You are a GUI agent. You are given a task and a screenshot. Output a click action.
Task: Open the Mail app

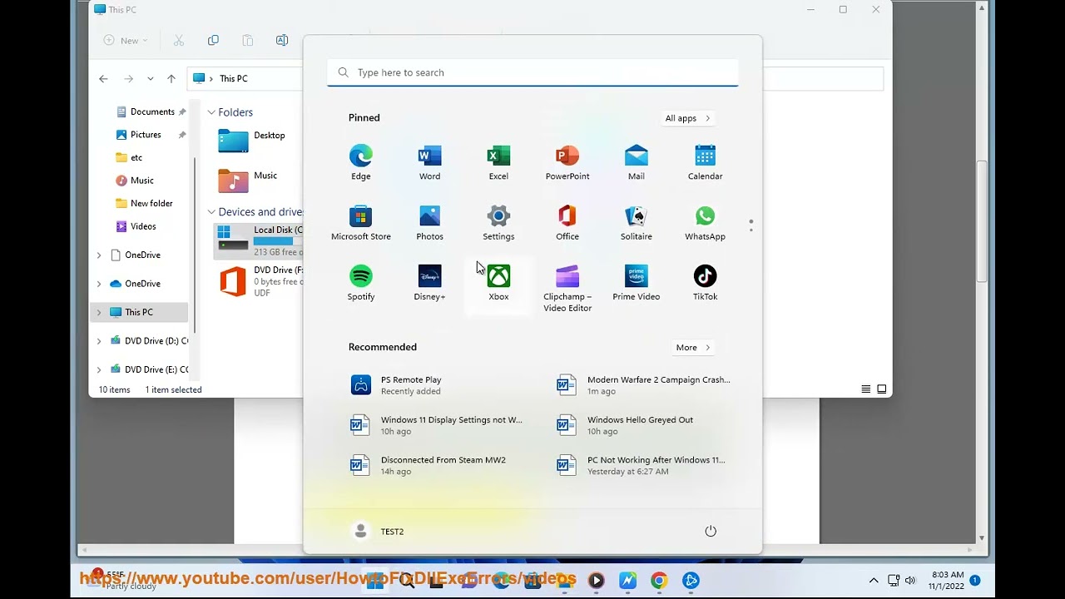pyautogui.click(x=637, y=162)
